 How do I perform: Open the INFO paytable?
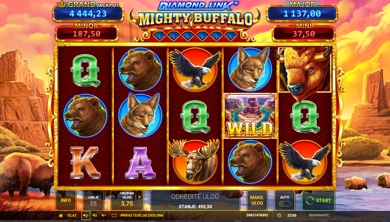click(66, 200)
